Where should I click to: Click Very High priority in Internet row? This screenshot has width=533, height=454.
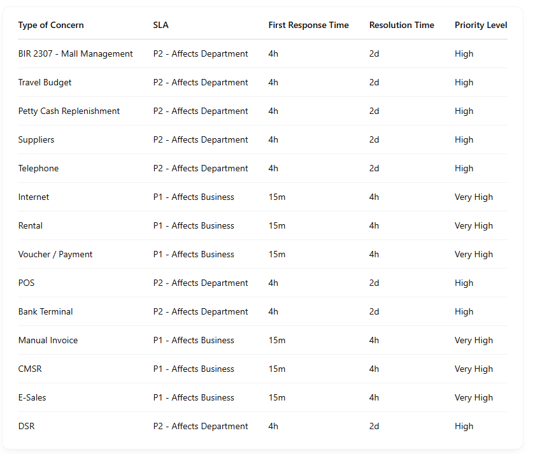473,197
